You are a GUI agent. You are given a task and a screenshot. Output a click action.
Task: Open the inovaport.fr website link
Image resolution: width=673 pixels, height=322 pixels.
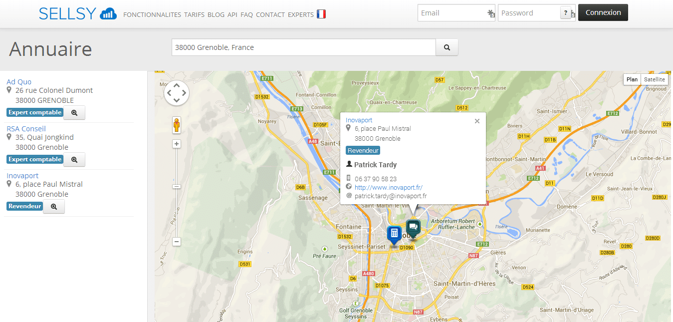[x=389, y=187]
